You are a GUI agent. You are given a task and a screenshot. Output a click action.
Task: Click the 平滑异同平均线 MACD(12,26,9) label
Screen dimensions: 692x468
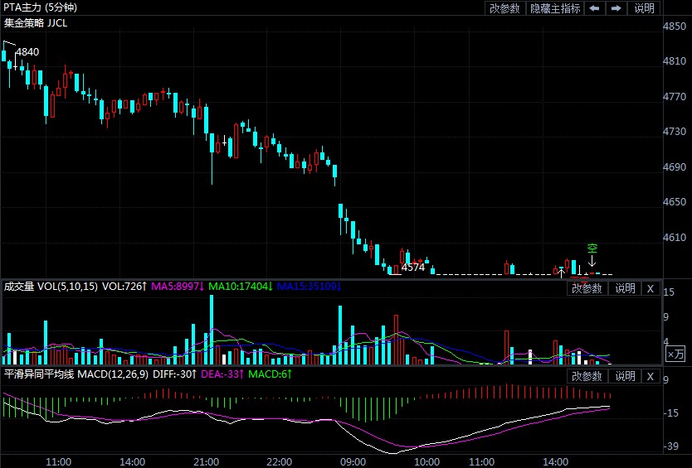pos(76,374)
